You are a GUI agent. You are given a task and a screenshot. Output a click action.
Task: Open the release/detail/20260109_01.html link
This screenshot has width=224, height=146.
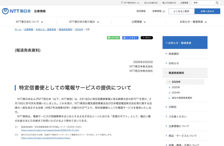50,130
